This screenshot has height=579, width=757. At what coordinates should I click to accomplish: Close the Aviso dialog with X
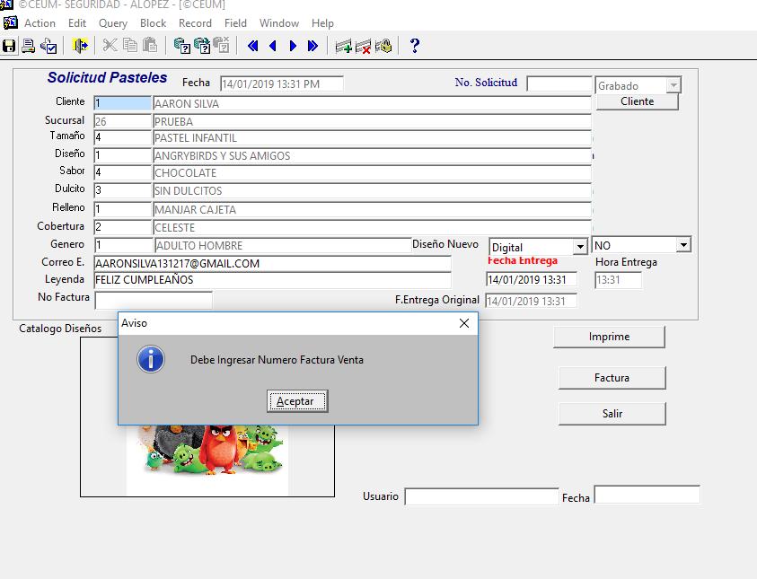pos(464,323)
